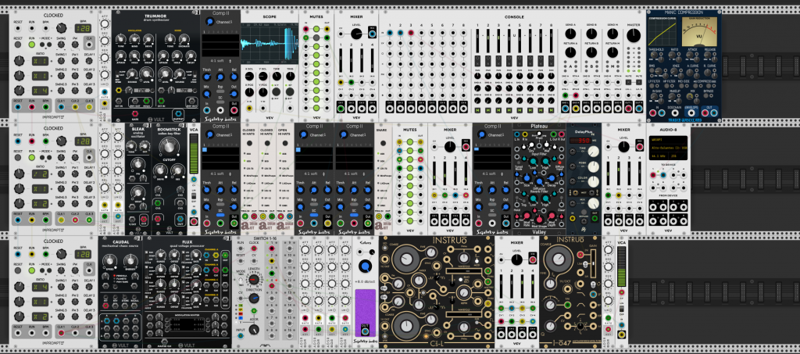The height and width of the screenshot is (354, 800).
Task: Open the device name selector on Audio-8
Action: pos(668,148)
